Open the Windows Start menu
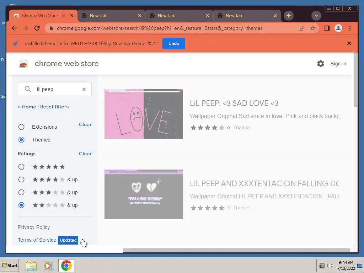 (10, 265)
